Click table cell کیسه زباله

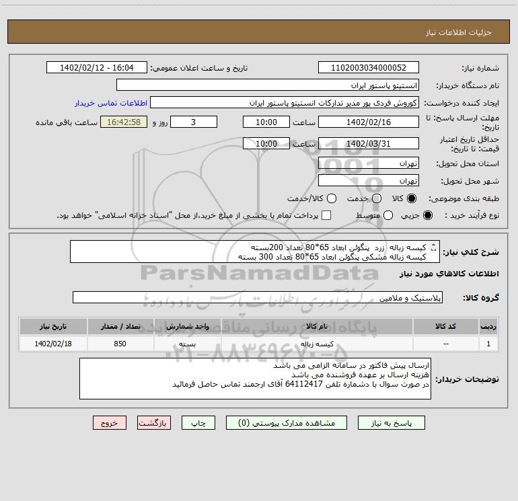tap(316, 344)
